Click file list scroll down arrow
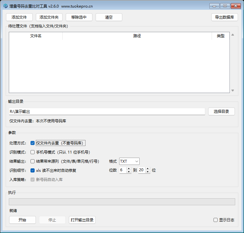244x233 pixels. point(233,90)
